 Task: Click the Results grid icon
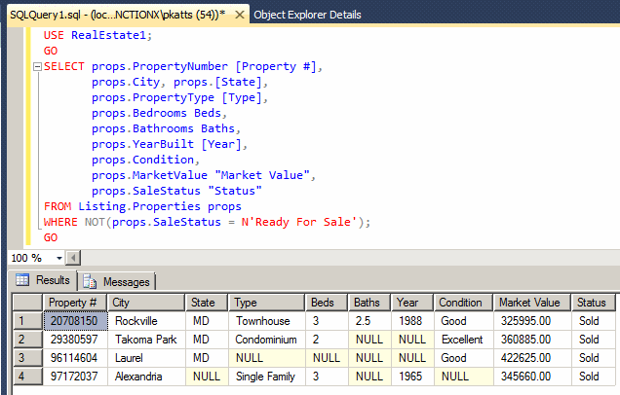point(22,280)
